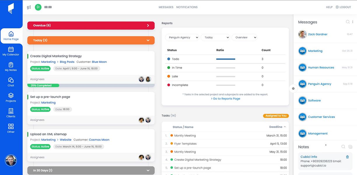Click the 25% Completed progress bar
The height and width of the screenshot is (175, 357).
click(x=91, y=85)
